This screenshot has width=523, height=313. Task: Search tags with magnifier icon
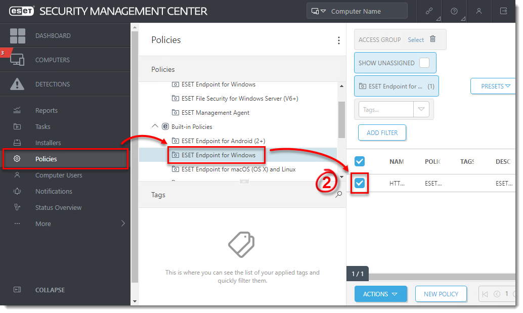[x=338, y=194]
